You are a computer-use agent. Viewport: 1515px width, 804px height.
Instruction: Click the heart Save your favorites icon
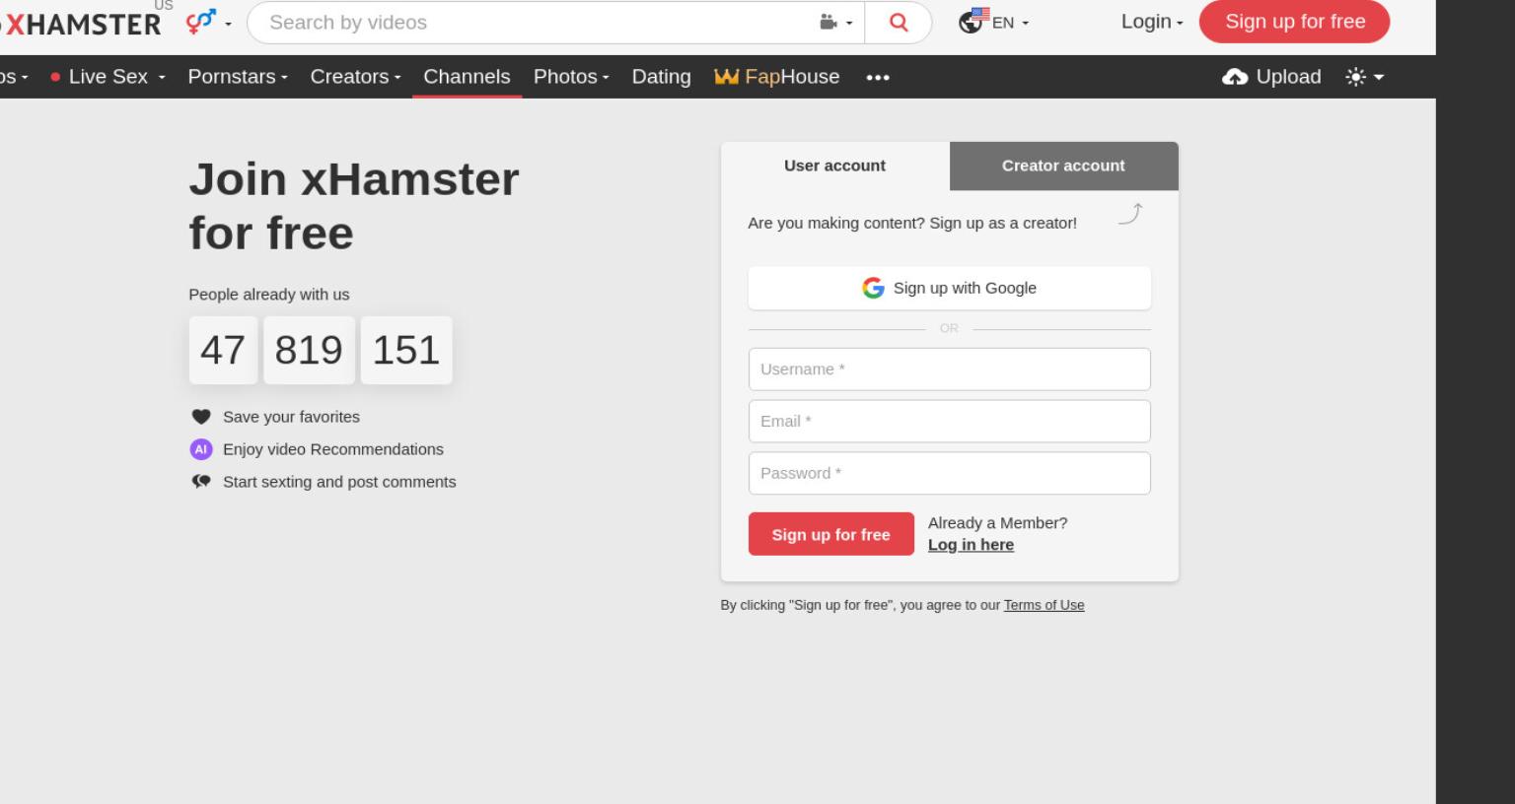click(201, 417)
